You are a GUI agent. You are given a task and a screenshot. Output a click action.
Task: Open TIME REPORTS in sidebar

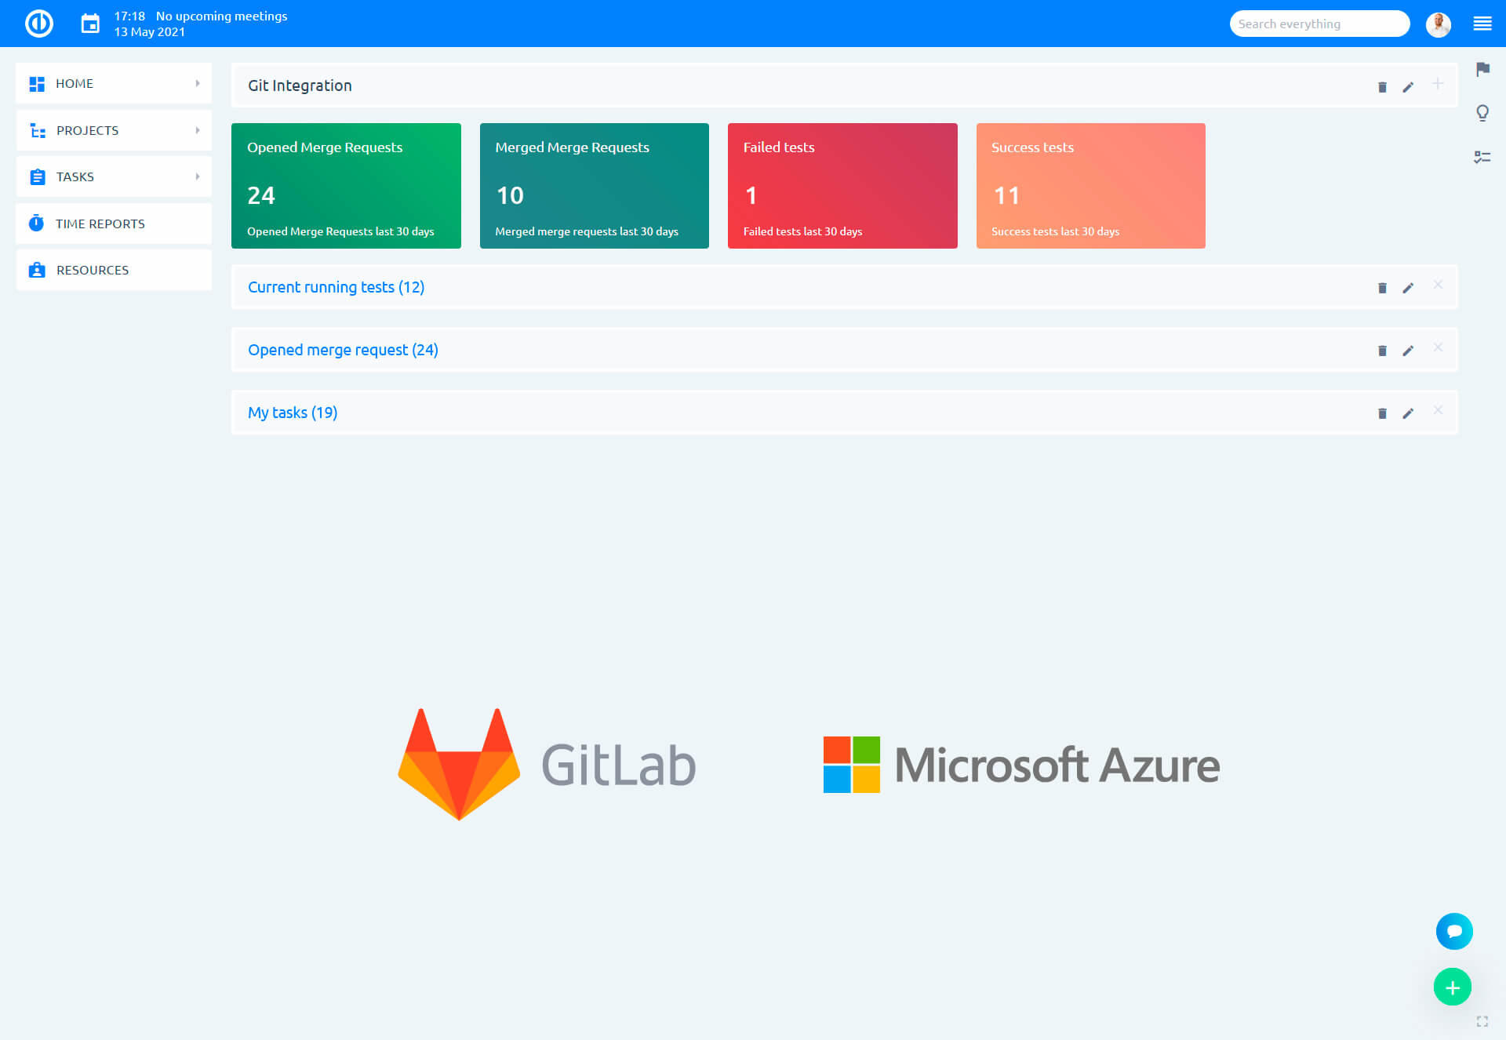pos(100,224)
